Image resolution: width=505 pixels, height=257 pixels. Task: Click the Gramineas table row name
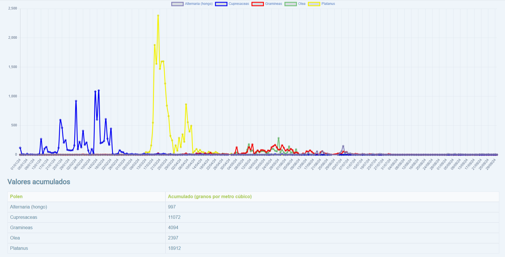pyautogui.click(x=21, y=227)
